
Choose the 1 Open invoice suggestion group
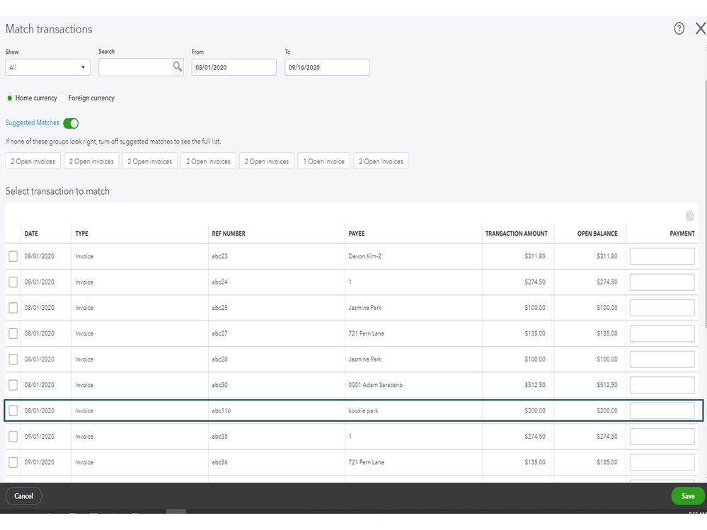323,161
